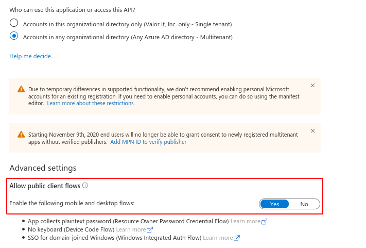The image size is (366, 248).
Task: Dismiss the personal Microsoft accounts warning
Action: [313, 86]
